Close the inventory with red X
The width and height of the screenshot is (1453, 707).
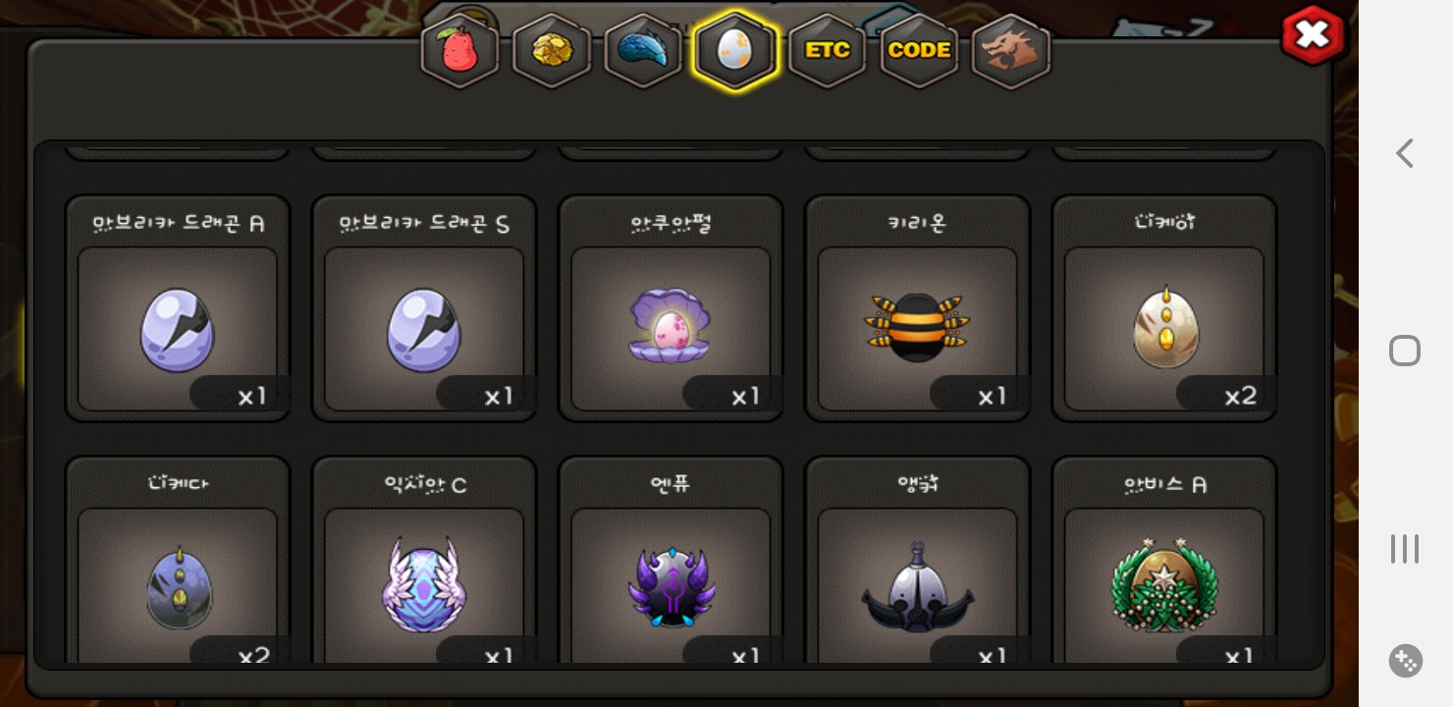click(1313, 35)
